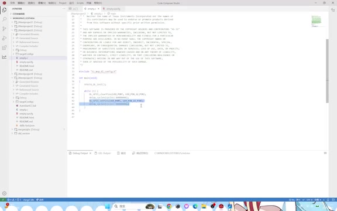The width and height of the screenshot is (337, 211).
Task: Click the layout toggle icon at top right
Action: click(333, 10)
